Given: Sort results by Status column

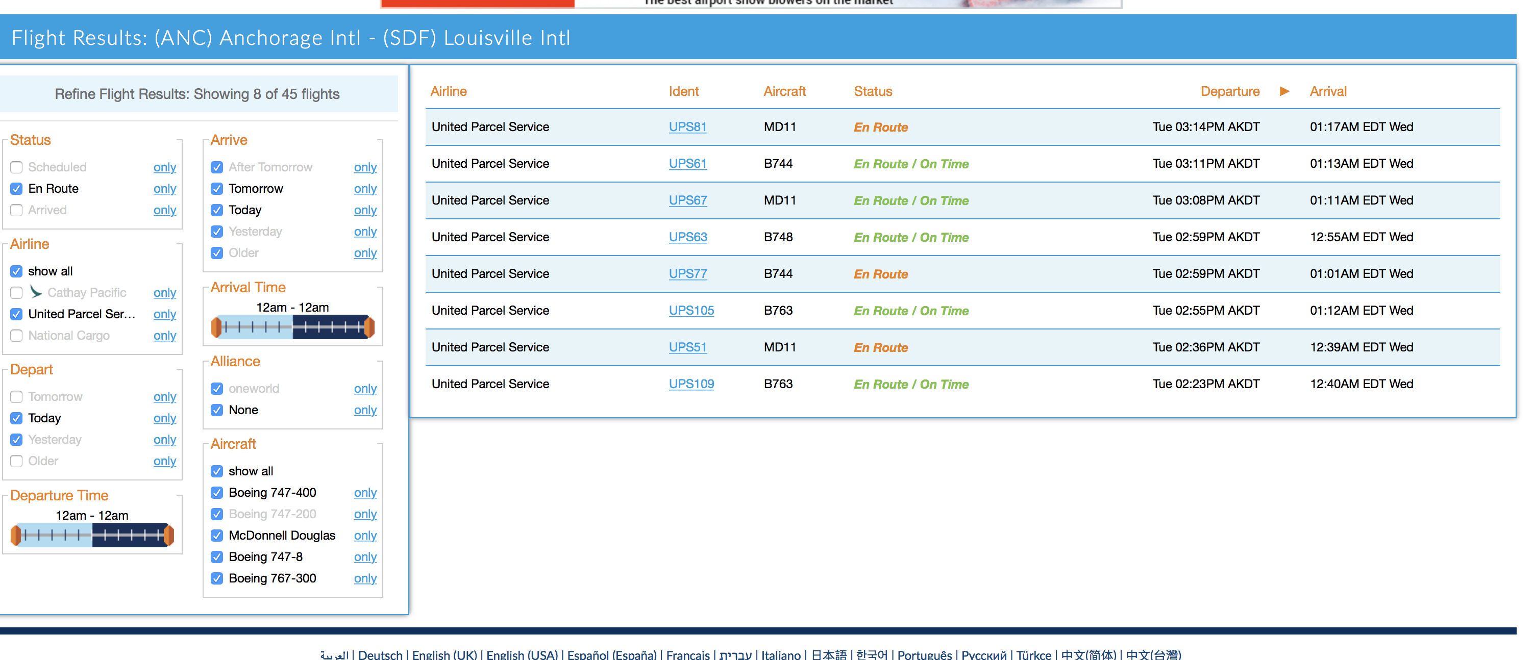Looking at the screenshot, I should pos(873,91).
